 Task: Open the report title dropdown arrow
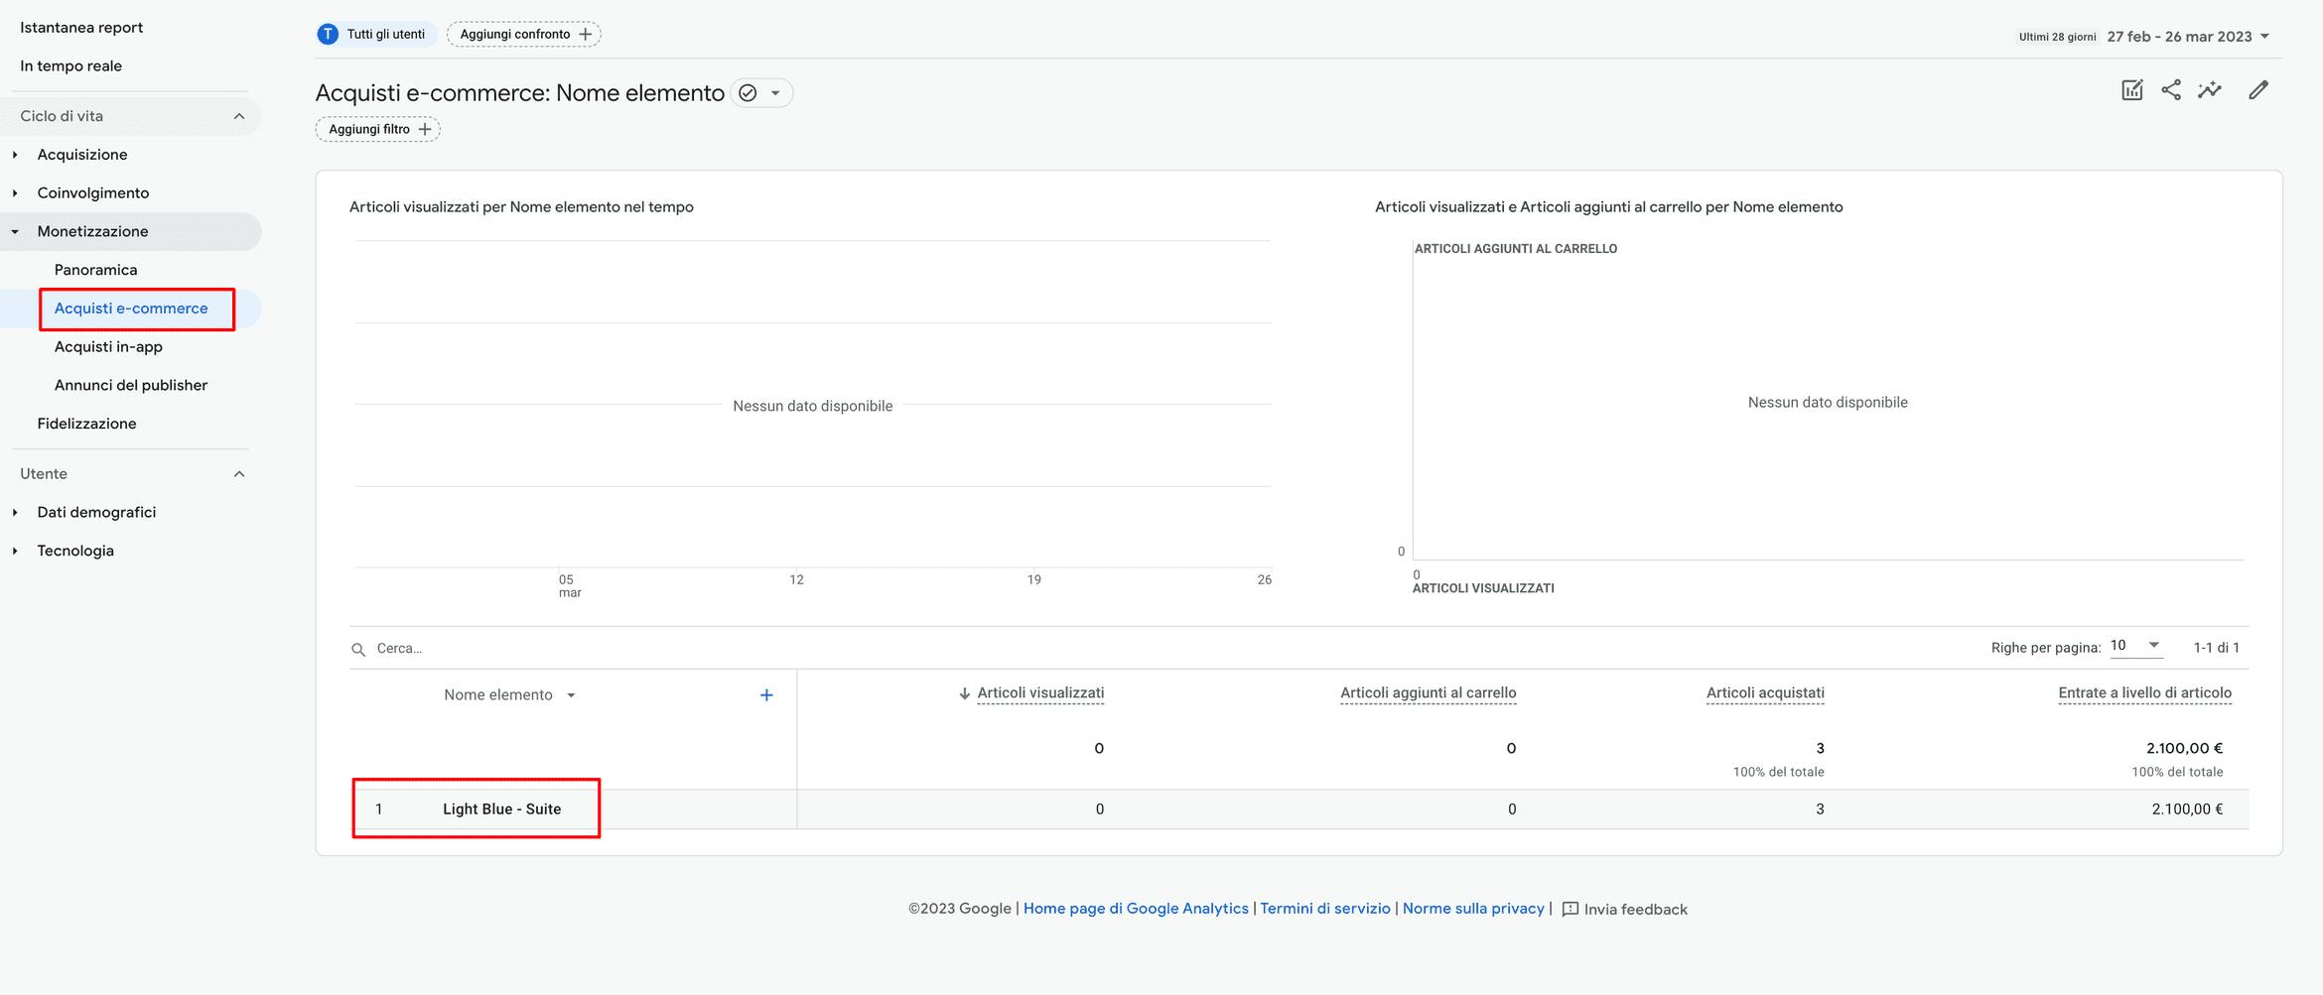[x=775, y=93]
